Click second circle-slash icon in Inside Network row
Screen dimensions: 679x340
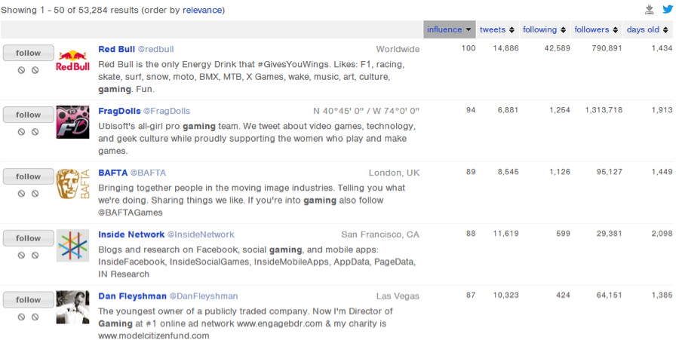pyautogui.click(x=35, y=256)
